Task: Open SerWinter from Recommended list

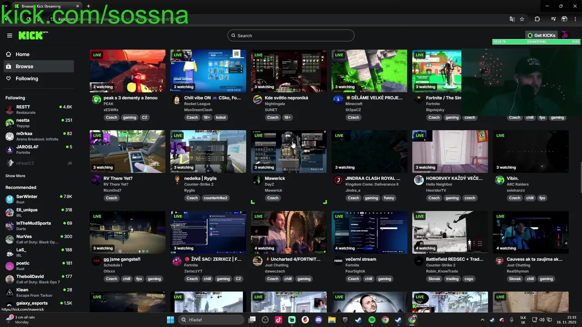Action: pyautogui.click(x=39, y=199)
